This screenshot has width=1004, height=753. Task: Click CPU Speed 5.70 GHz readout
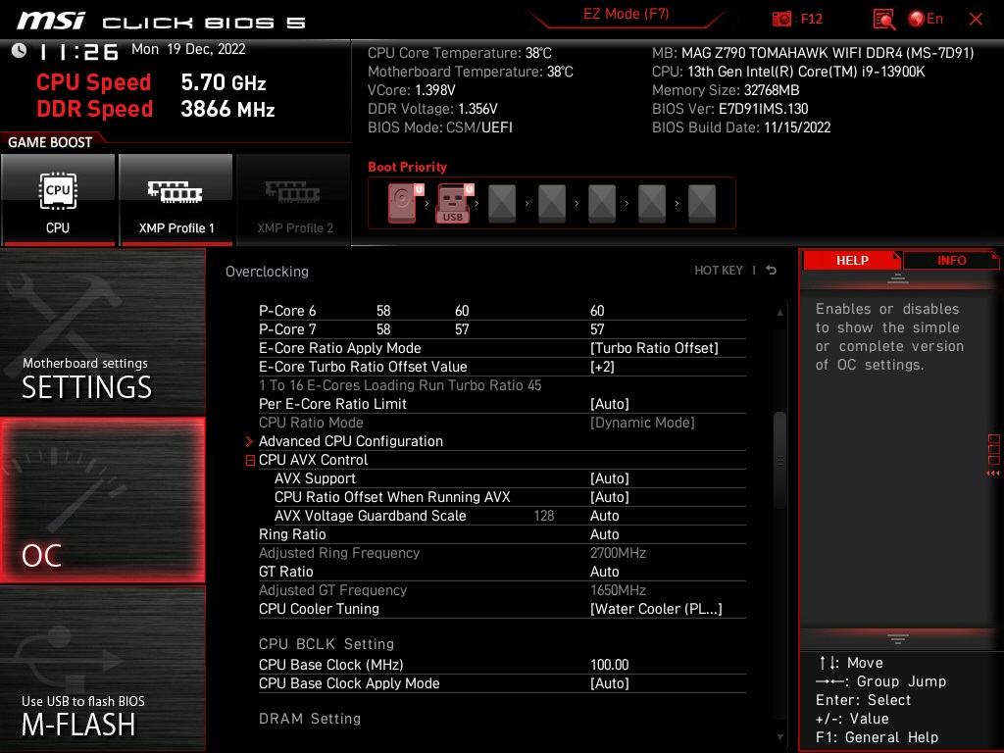click(x=151, y=82)
